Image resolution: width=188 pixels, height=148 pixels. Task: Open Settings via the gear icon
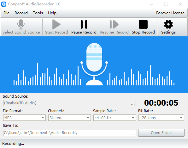coord(168,24)
